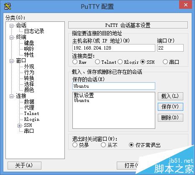The image size is (195, 175).
Task: Choose 从不 for close window on exit
Action: pos(103,145)
